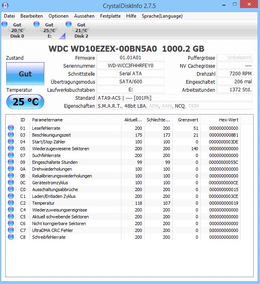Click status orb for Drehwiederholungen row
Screen dimensions: 260x284
11,169
